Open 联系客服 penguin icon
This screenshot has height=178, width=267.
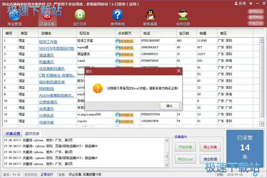coord(150,18)
